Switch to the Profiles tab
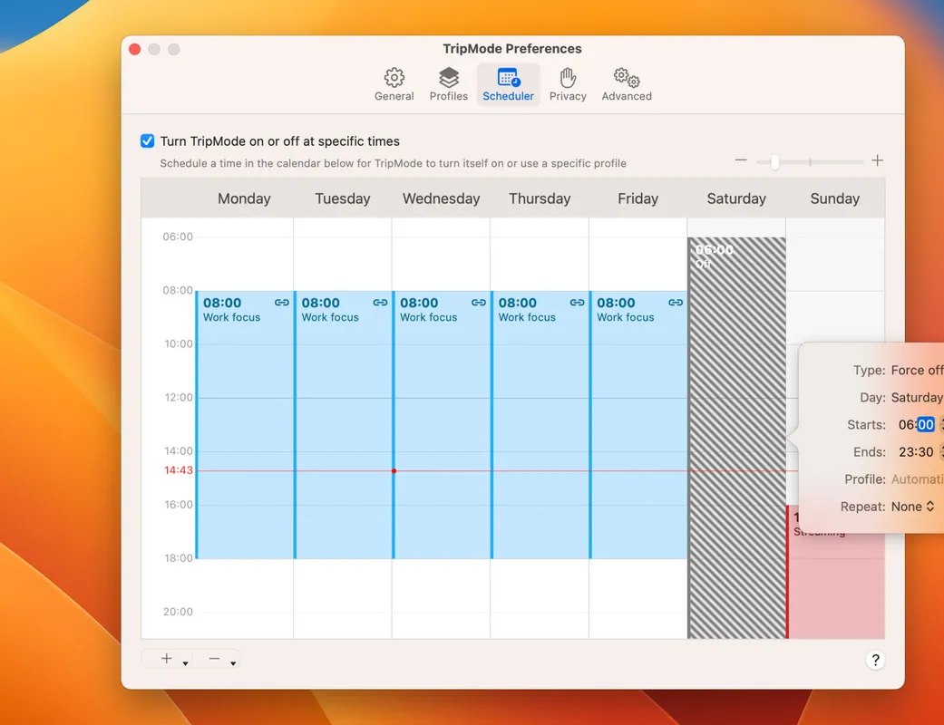 448,84
